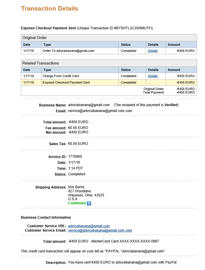Click the MasterCard total amount line

tap(113, 241)
